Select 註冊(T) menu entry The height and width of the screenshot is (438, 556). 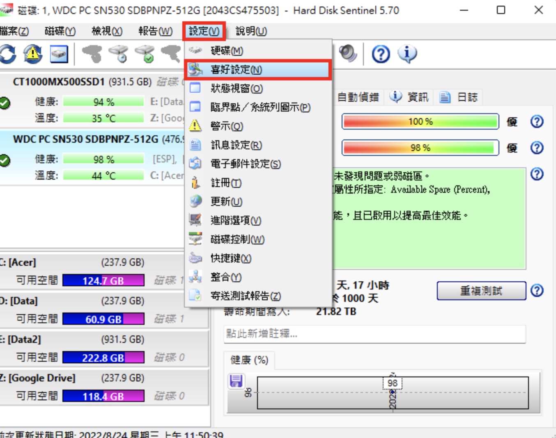click(258, 183)
